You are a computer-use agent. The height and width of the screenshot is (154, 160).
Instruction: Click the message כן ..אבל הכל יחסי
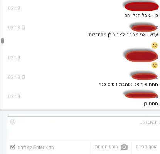coord(141,15)
